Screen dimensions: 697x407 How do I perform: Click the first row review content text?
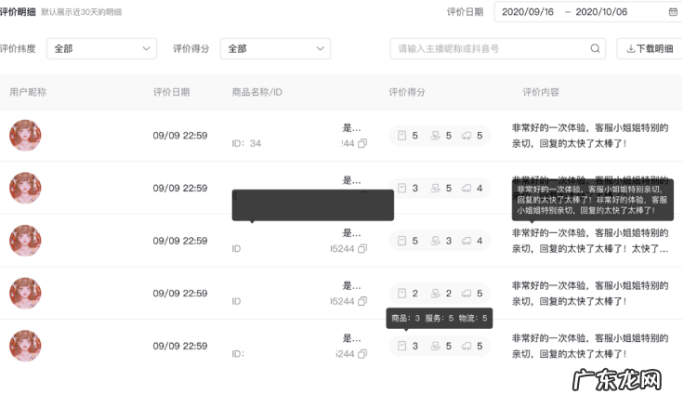[590, 136]
